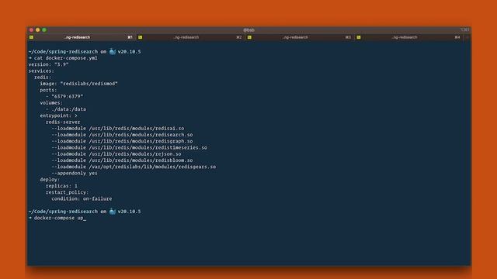Viewport: 497px width, 279px height.
Task: Switch to the terminal tab marked ⌘3
Action: 300,37
